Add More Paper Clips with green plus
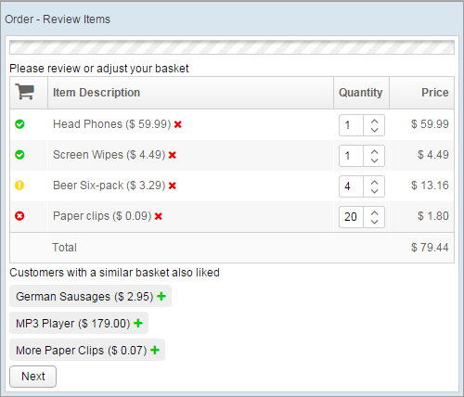464x397 pixels. point(155,351)
